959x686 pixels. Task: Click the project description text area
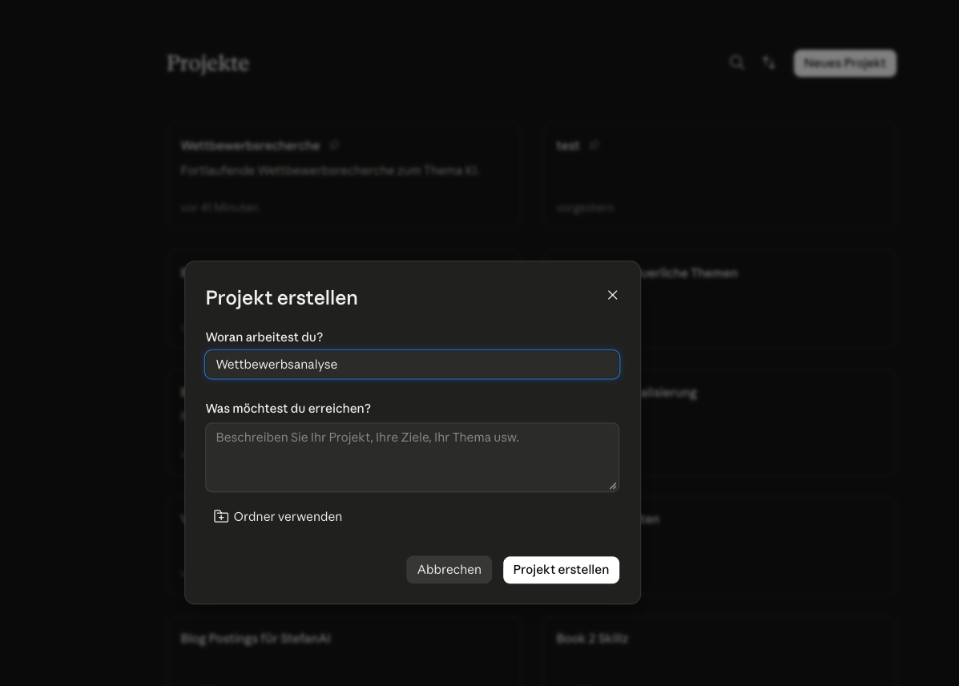point(413,457)
